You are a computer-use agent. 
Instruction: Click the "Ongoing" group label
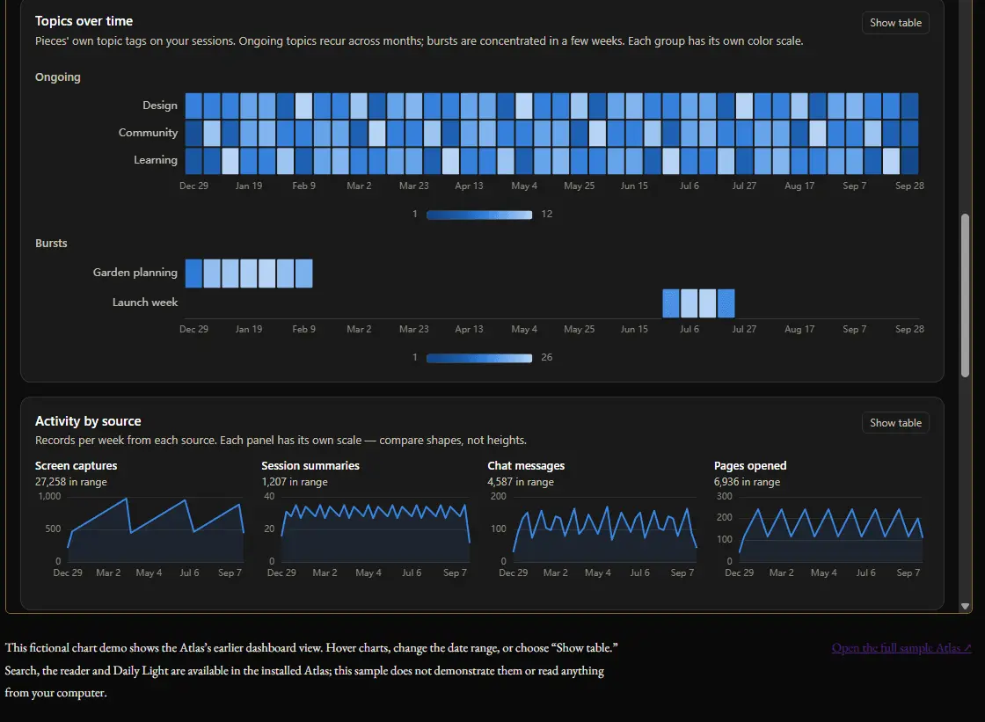pos(58,77)
